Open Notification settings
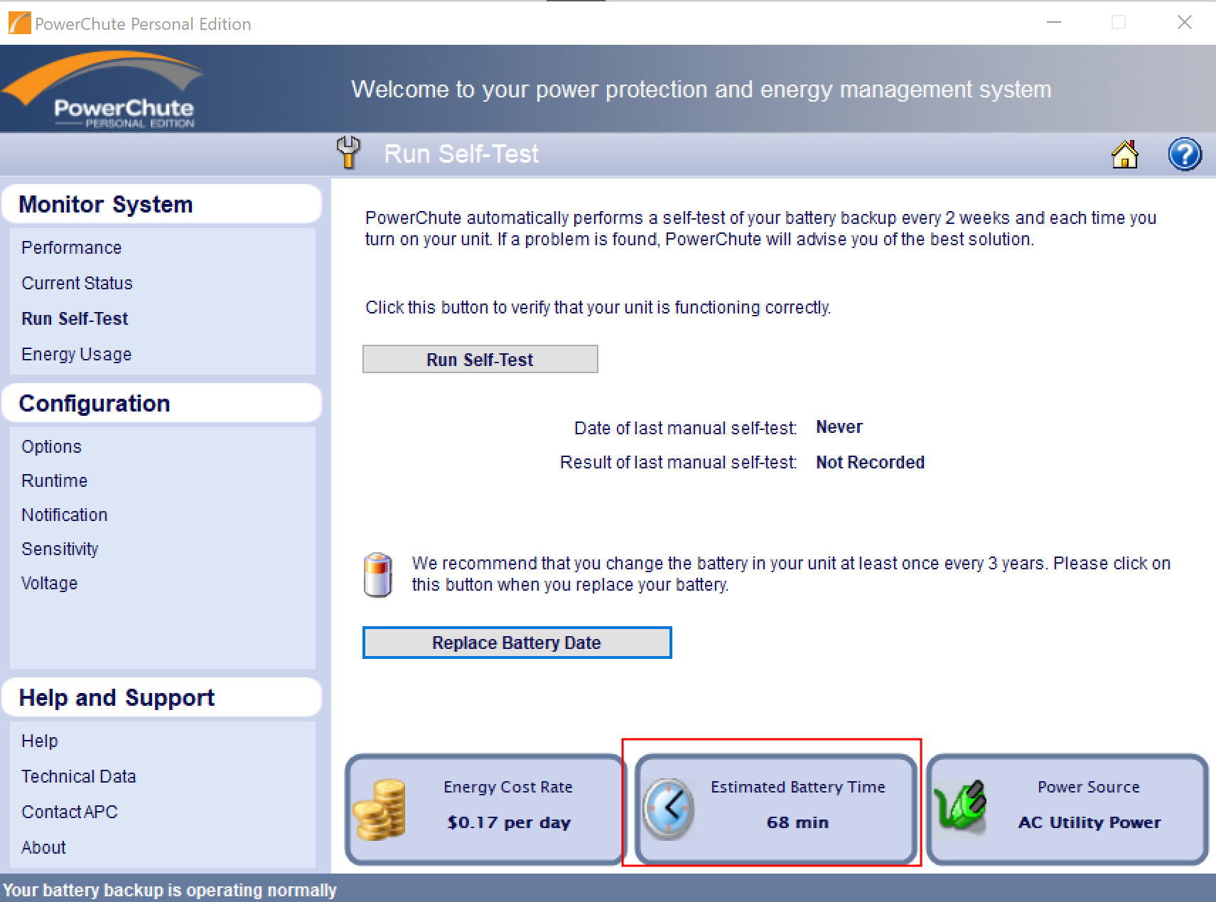The width and height of the screenshot is (1216, 902). tap(65, 515)
